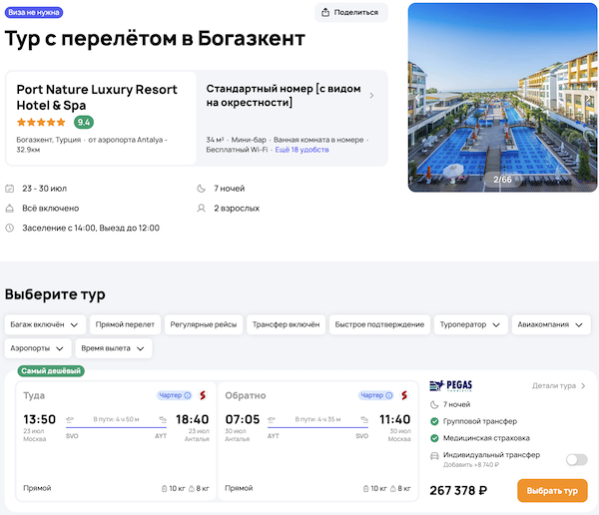Open the hotel photo gallery thumbnail
Screen dimensions: 599x515
pos(501,97)
